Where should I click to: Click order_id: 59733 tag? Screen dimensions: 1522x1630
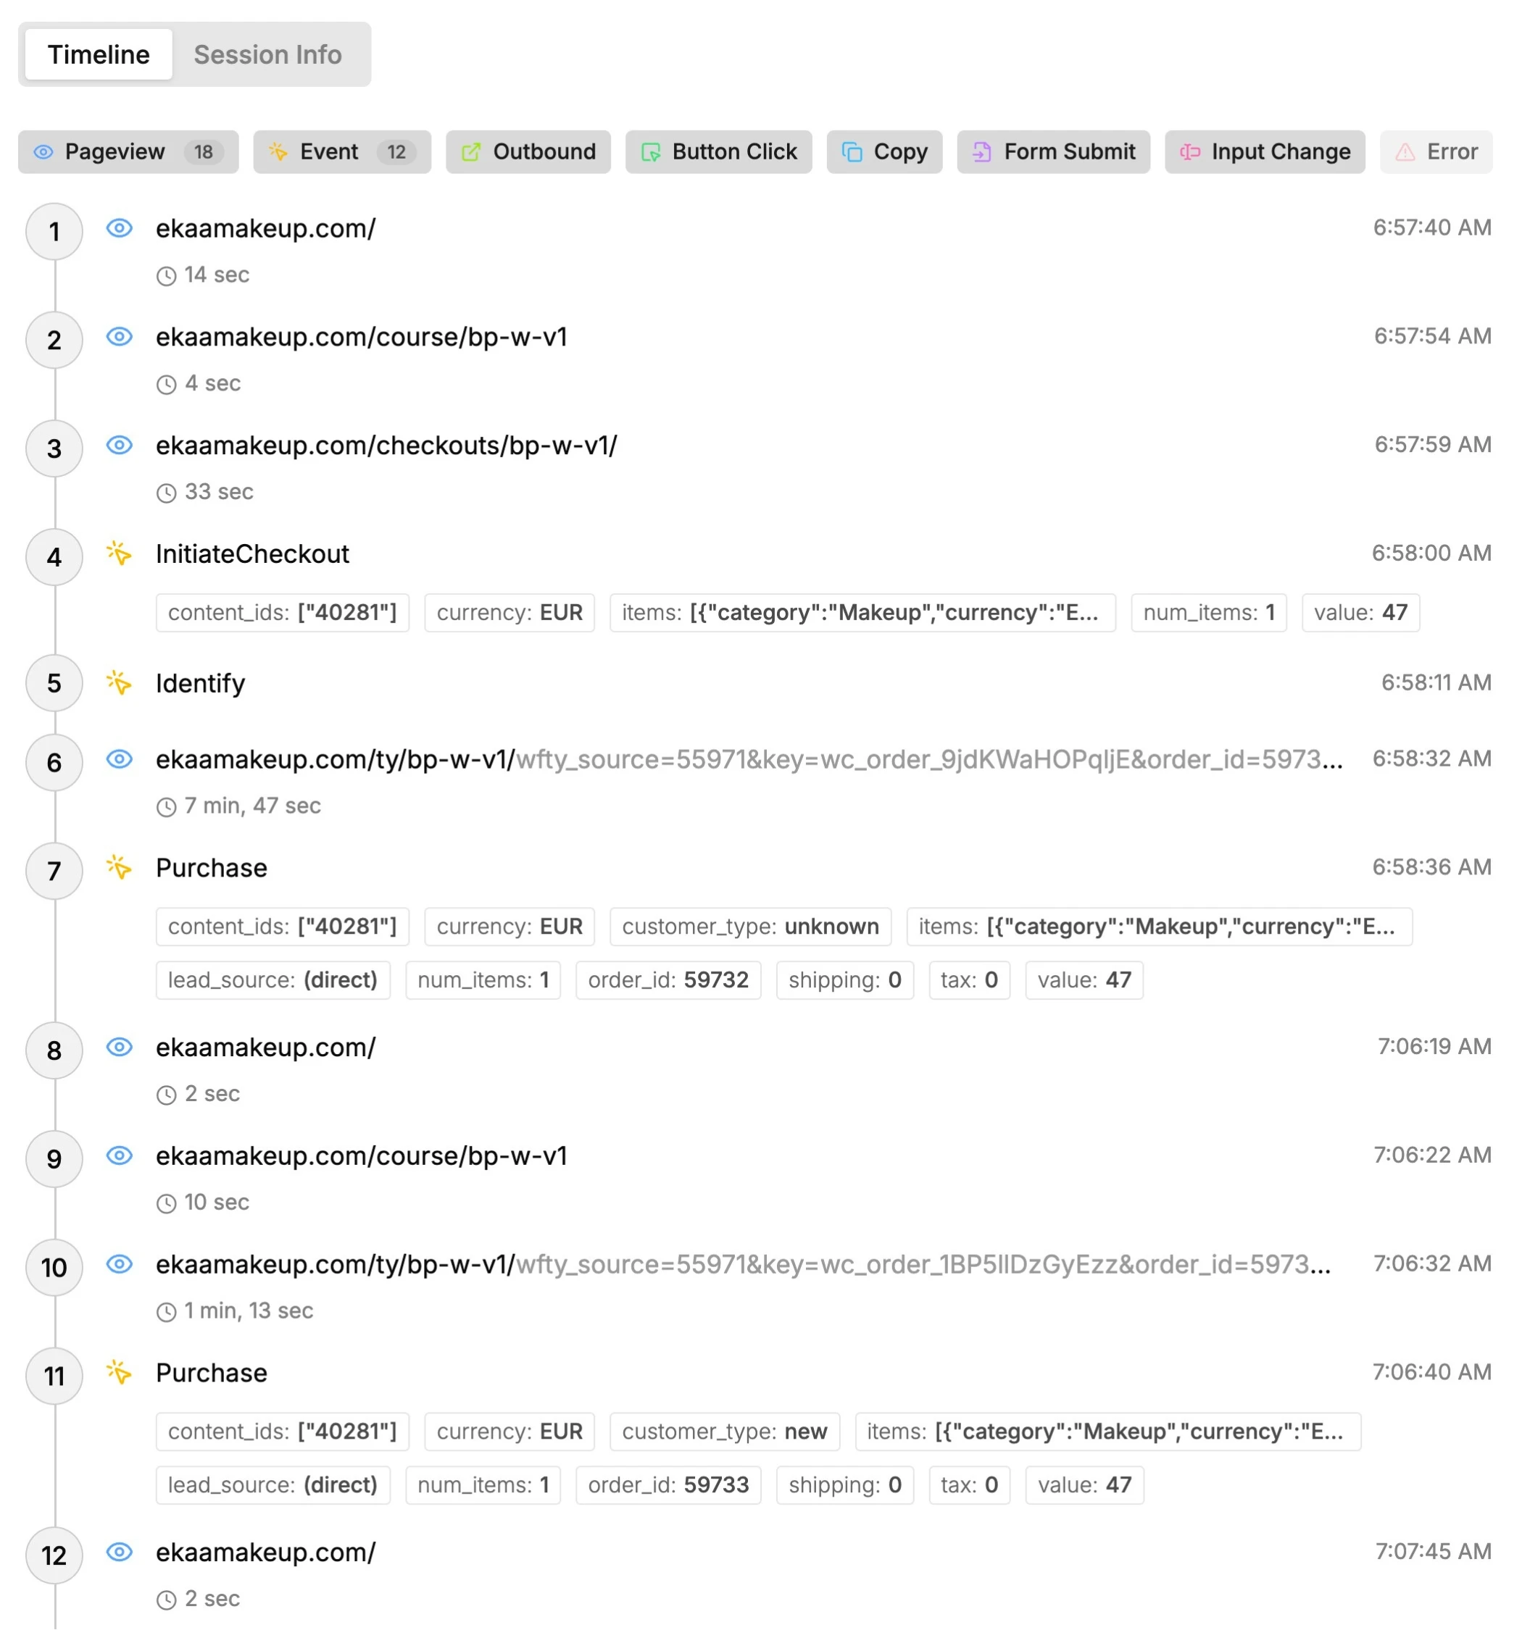tap(668, 1485)
